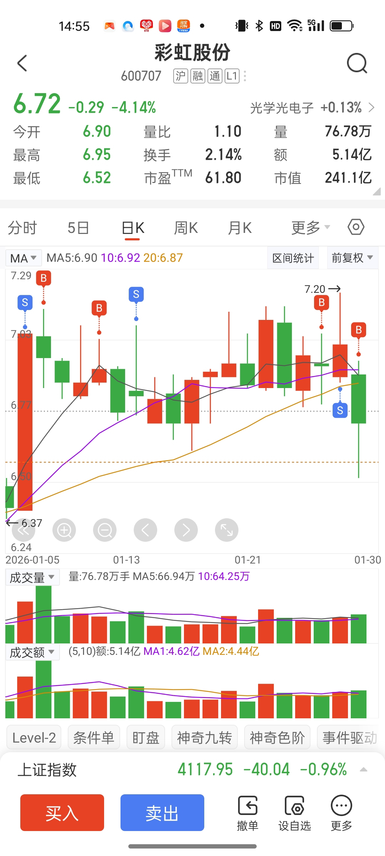Expand the quote details corner triangle
The width and height of the screenshot is (385, 856).
376,192
